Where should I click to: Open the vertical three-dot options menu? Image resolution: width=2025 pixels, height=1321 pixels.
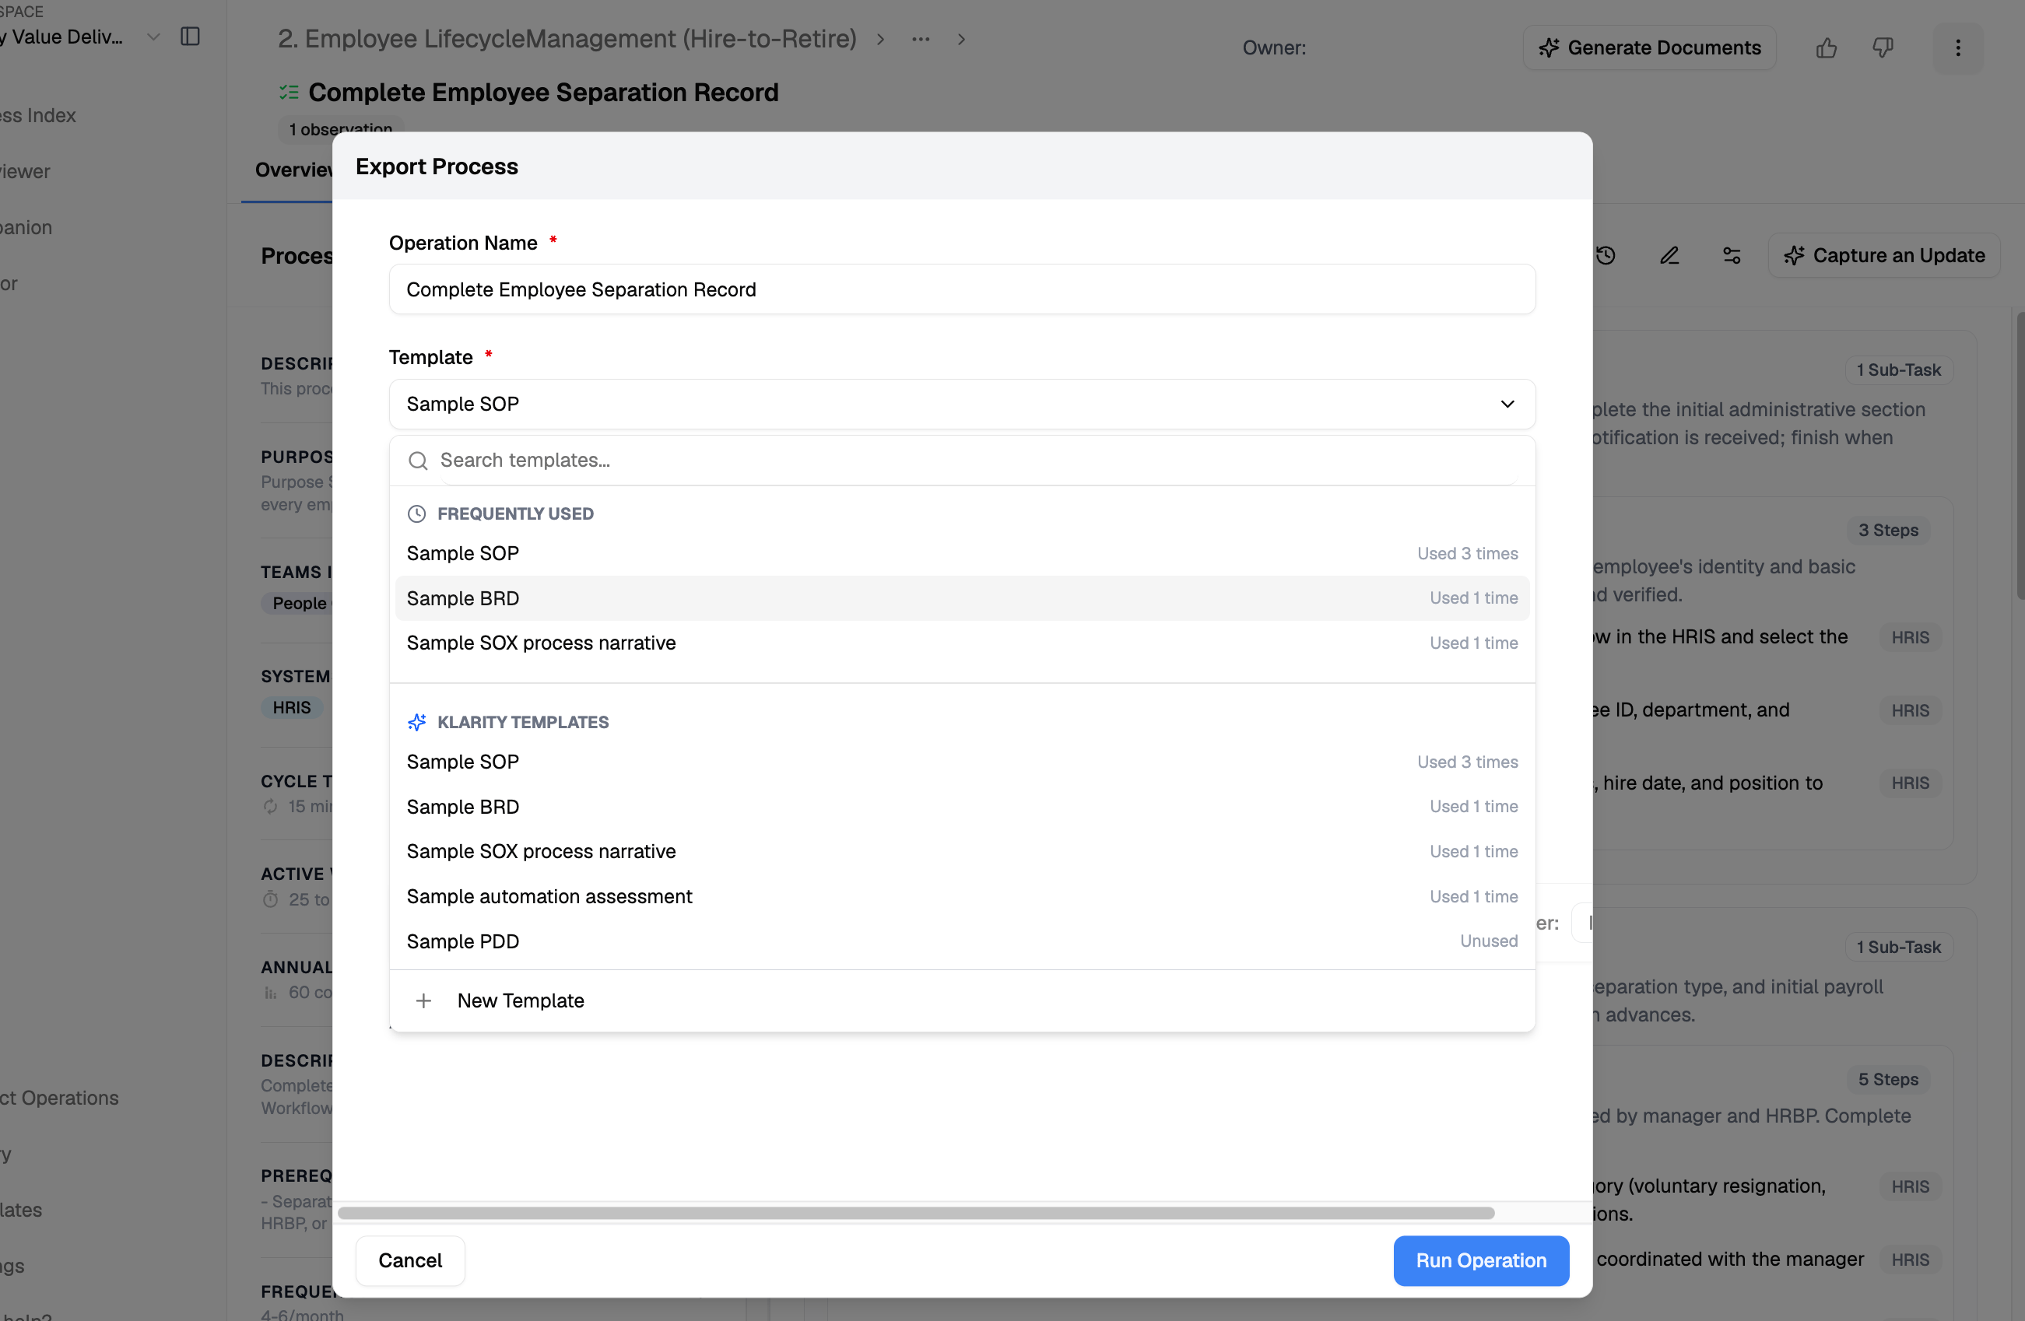coord(1958,47)
